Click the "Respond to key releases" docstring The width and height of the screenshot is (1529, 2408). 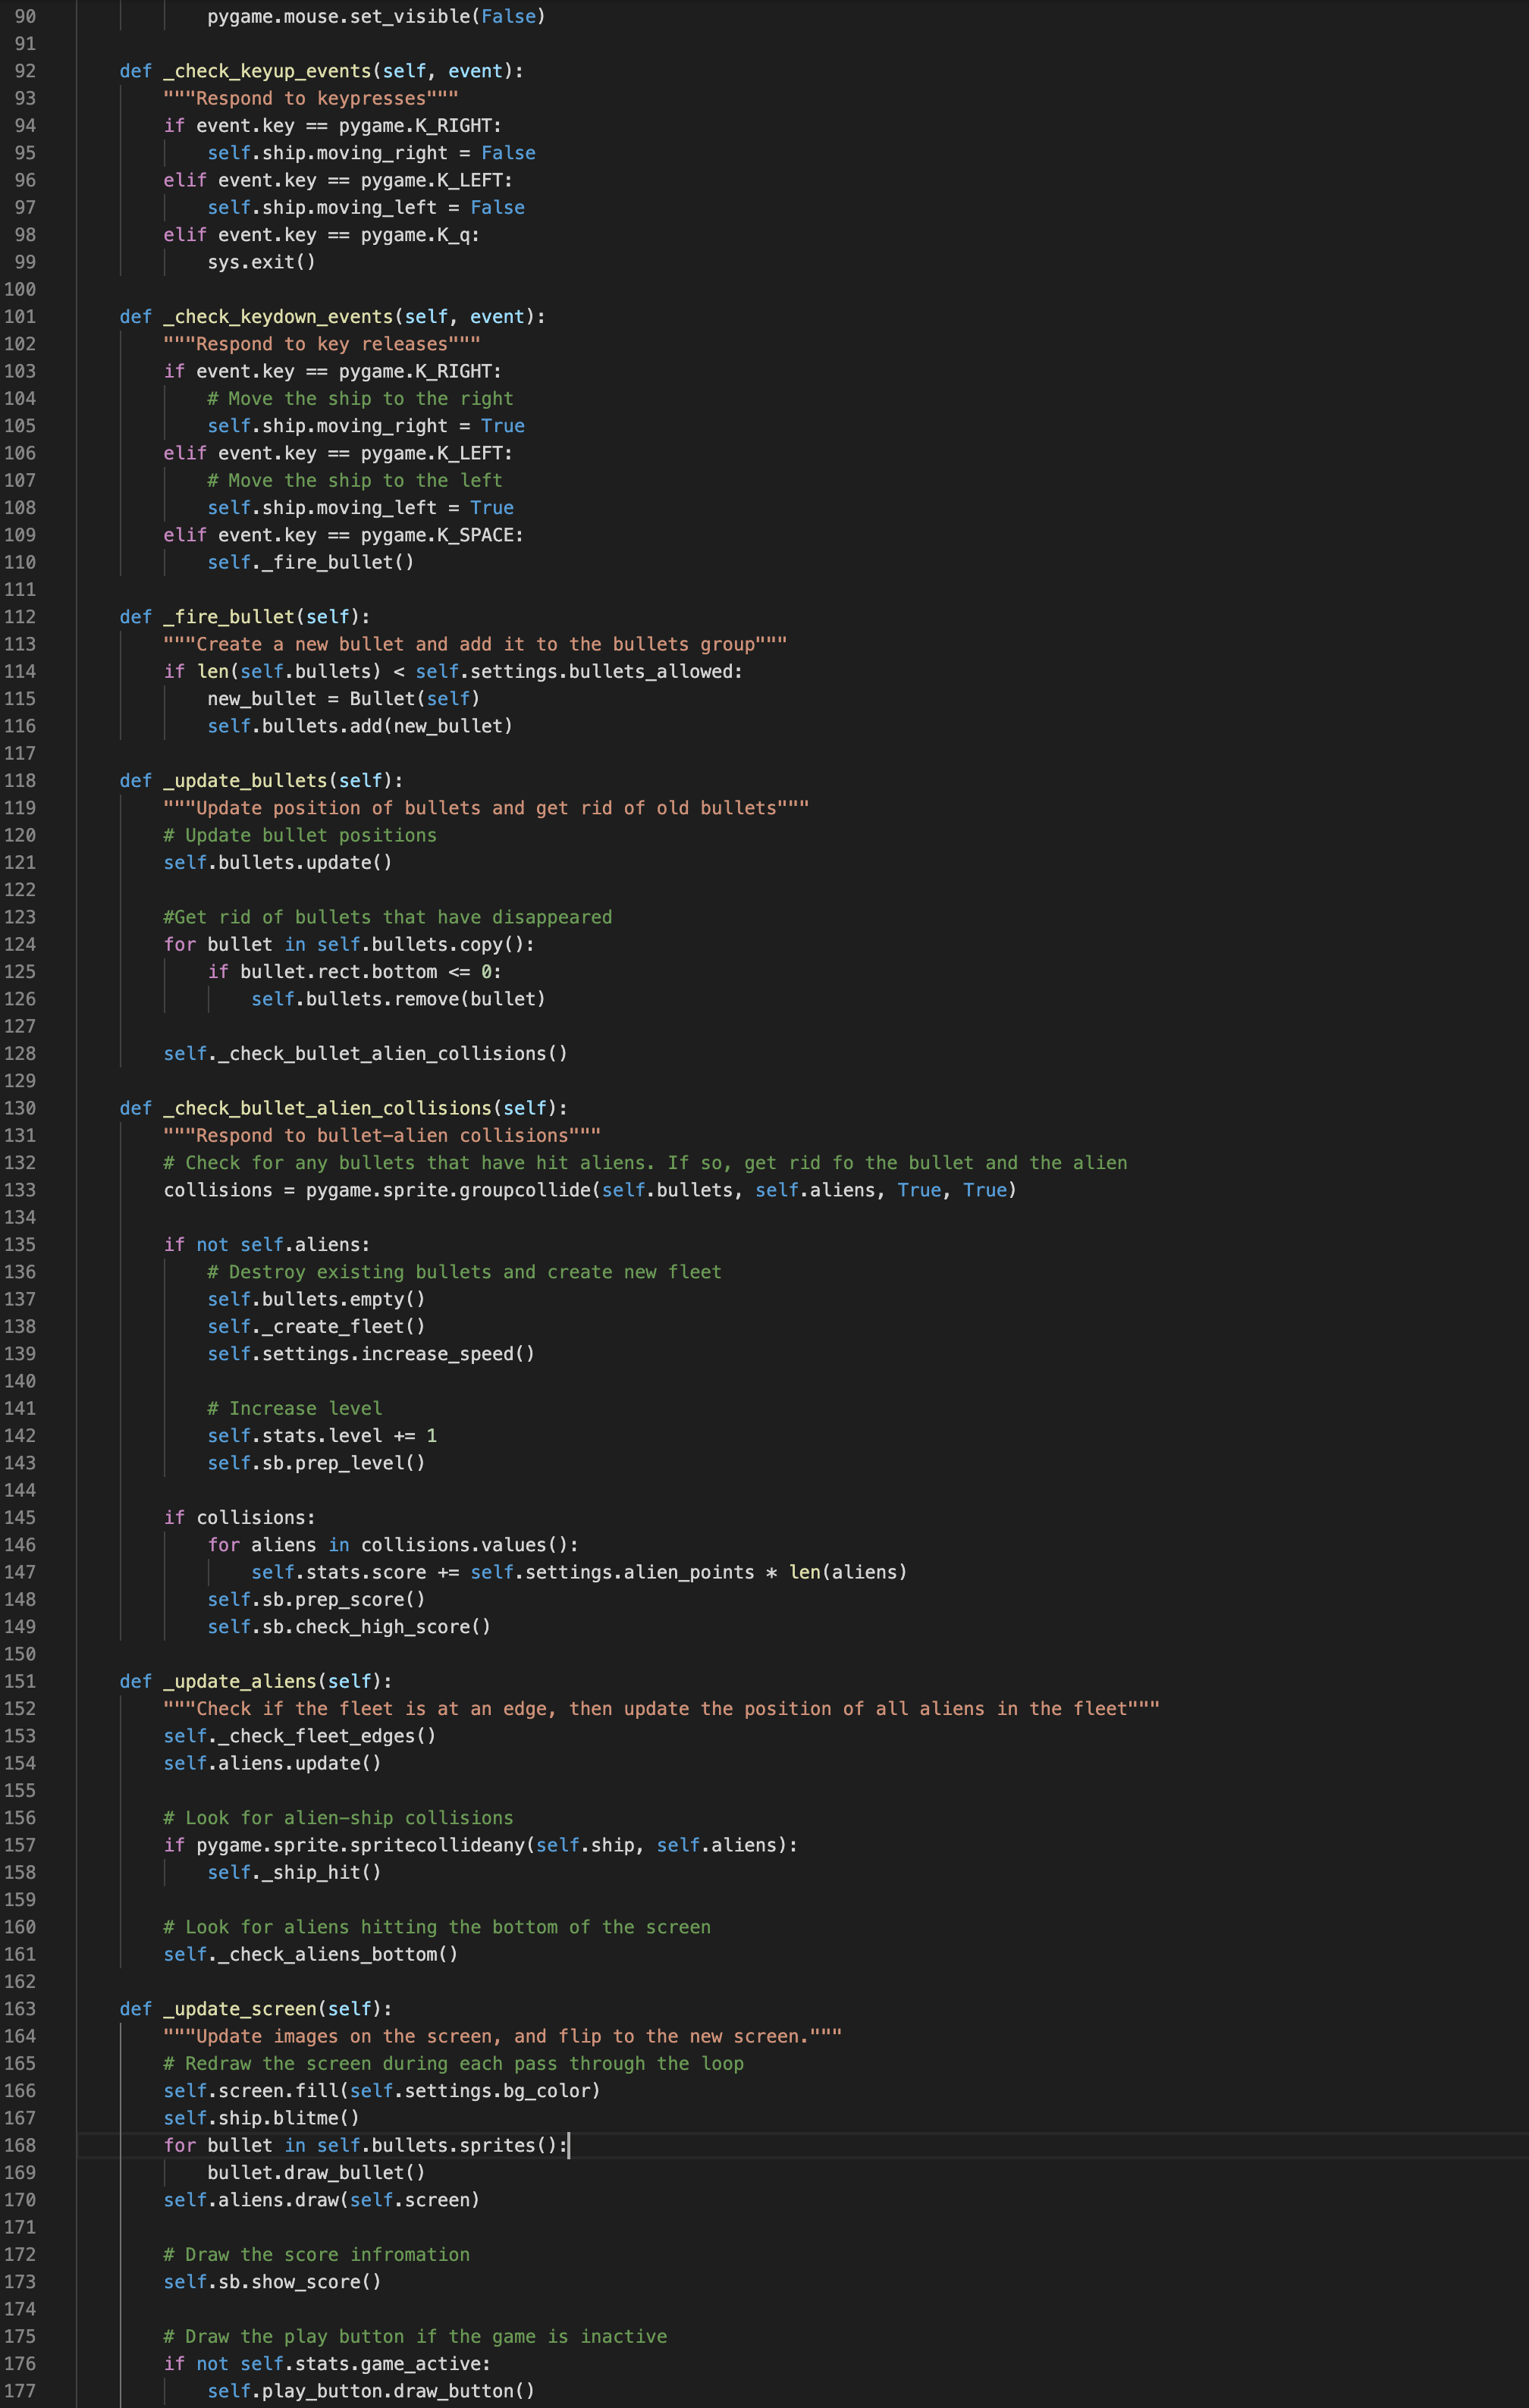coord(322,344)
